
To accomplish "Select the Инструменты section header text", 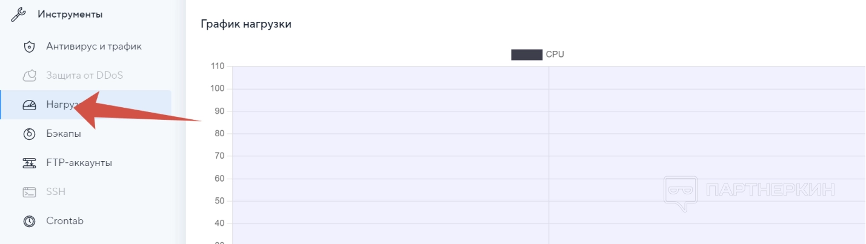I will coord(70,15).
